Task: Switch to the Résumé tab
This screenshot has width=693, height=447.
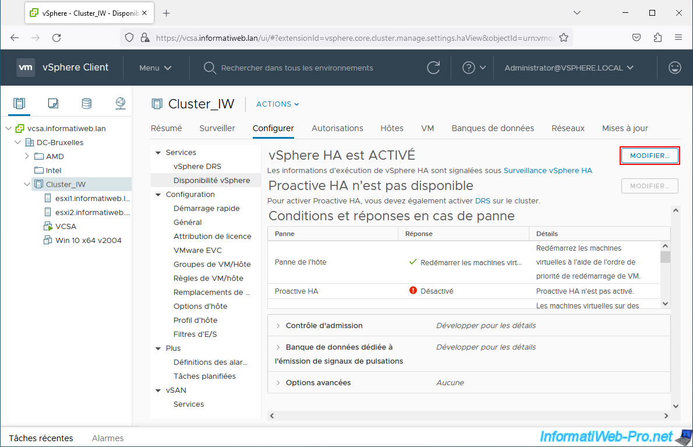Action: click(166, 128)
